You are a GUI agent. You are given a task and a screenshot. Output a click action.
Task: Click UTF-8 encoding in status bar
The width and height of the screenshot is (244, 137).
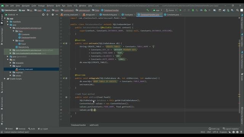click(215, 132)
